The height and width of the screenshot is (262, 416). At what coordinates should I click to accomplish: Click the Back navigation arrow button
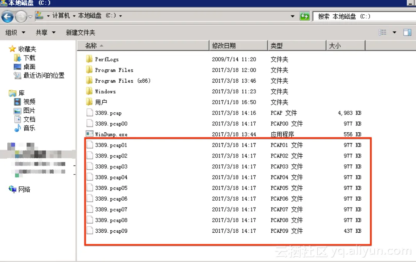[8, 17]
